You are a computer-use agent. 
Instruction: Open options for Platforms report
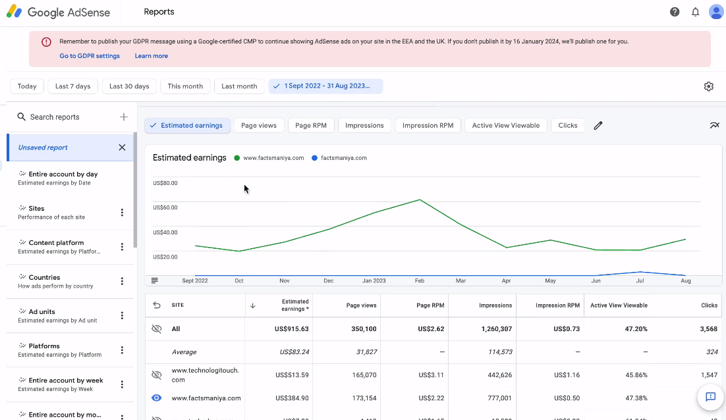pyautogui.click(x=122, y=350)
